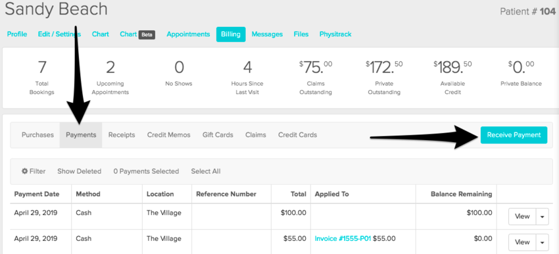The width and height of the screenshot is (559, 254).
Task: Click the Applied To column header
Action: coord(331,194)
